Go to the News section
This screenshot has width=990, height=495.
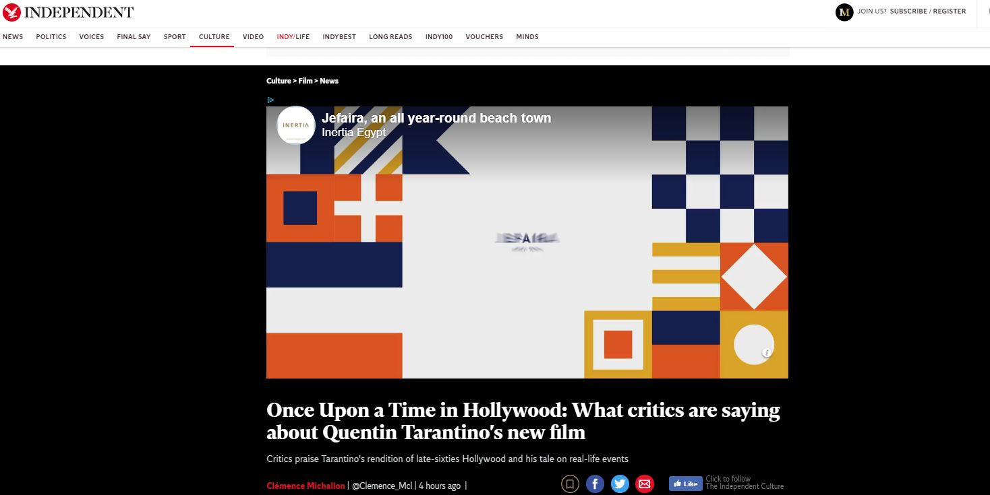[13, 37]
